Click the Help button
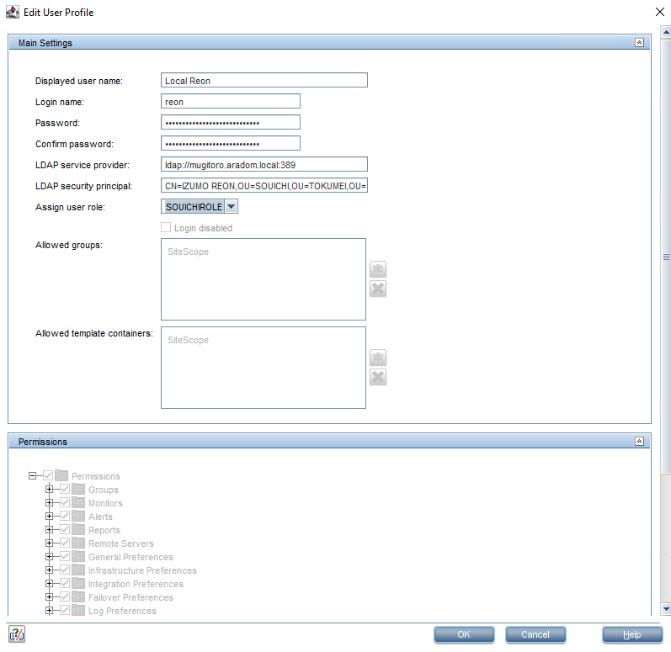This screenshot has height=652, width=671. click(632, 634)
